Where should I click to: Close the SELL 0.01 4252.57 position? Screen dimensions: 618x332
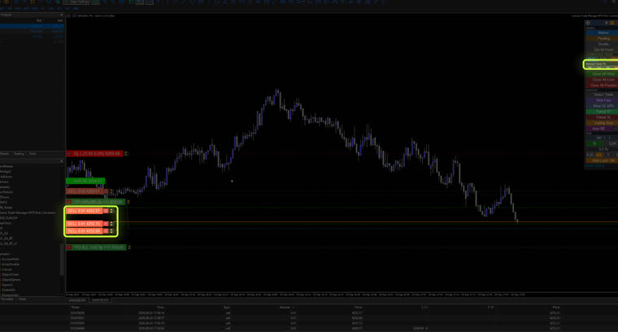coord(106,211)
